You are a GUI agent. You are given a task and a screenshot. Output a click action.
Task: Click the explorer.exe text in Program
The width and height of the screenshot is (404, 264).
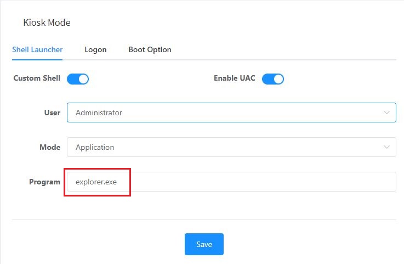coord(96,182)
